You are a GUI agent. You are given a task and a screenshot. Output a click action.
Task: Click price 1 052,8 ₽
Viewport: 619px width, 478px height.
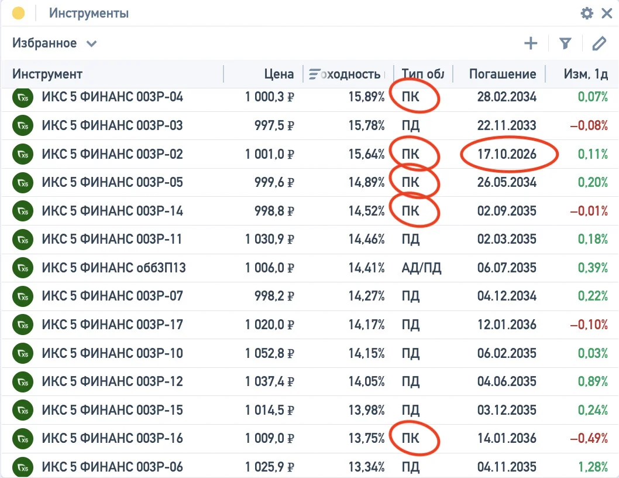270,353
